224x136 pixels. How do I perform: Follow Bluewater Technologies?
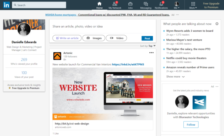[x=191, y=124]
